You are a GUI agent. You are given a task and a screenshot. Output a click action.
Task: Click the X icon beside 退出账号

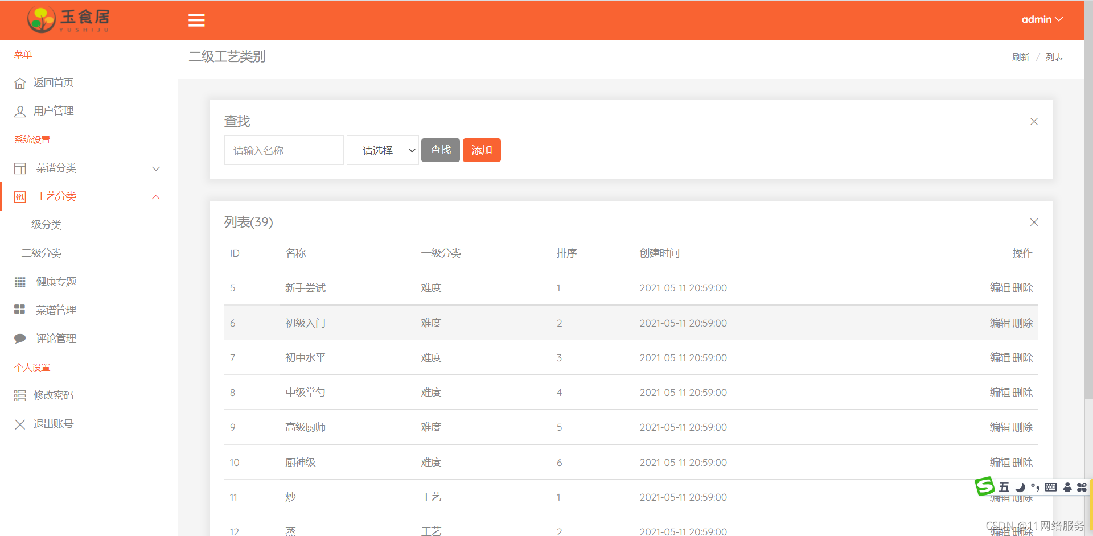pos(20,424)
